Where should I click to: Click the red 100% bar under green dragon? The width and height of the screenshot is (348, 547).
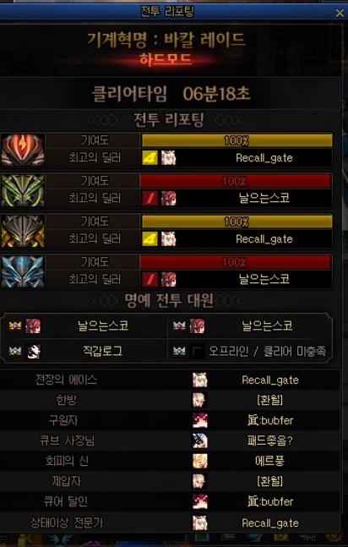pos(235,181)
